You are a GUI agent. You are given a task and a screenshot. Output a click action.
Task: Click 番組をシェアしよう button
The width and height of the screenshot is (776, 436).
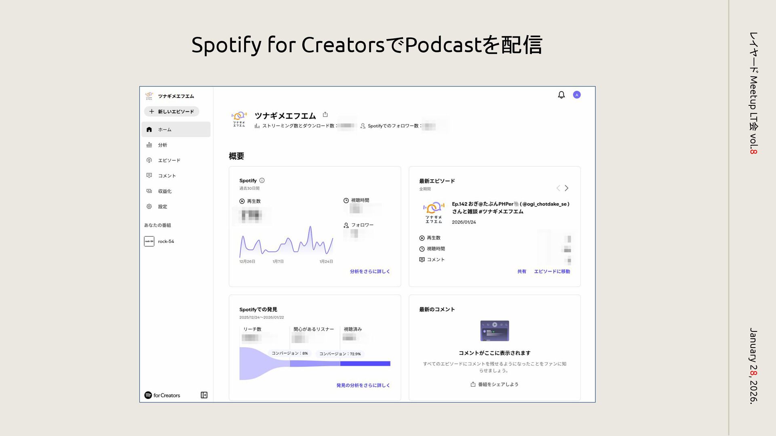click(x=494, y=384)
